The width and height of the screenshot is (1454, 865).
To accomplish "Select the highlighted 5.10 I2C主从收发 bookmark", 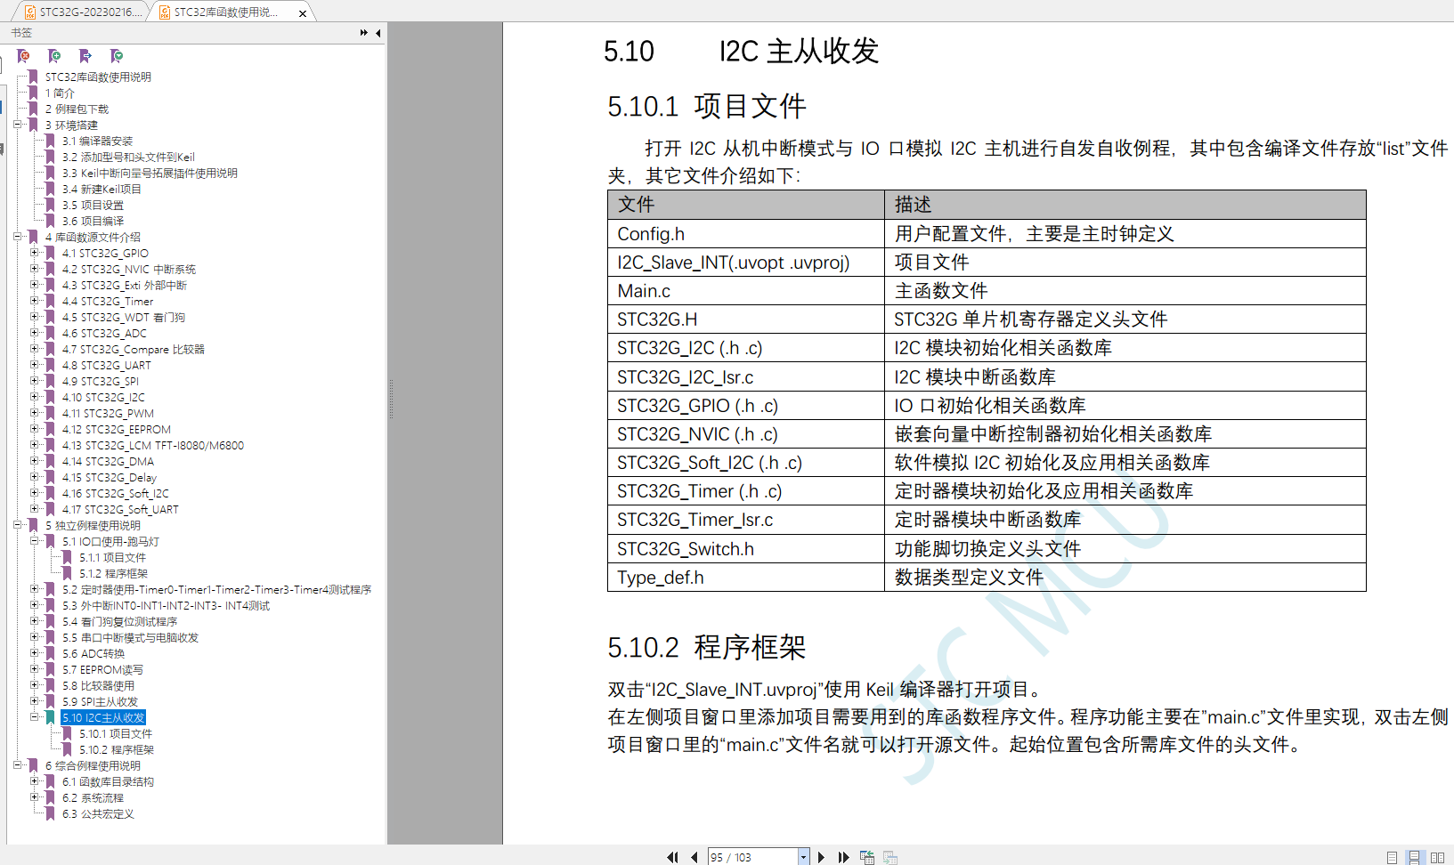I will (x=103, y=718).
